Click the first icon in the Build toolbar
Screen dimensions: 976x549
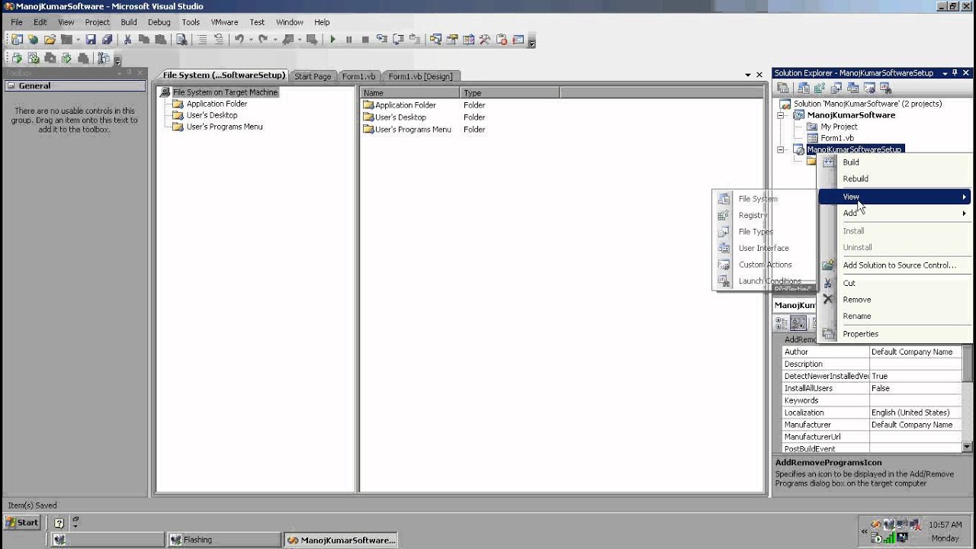17,58
